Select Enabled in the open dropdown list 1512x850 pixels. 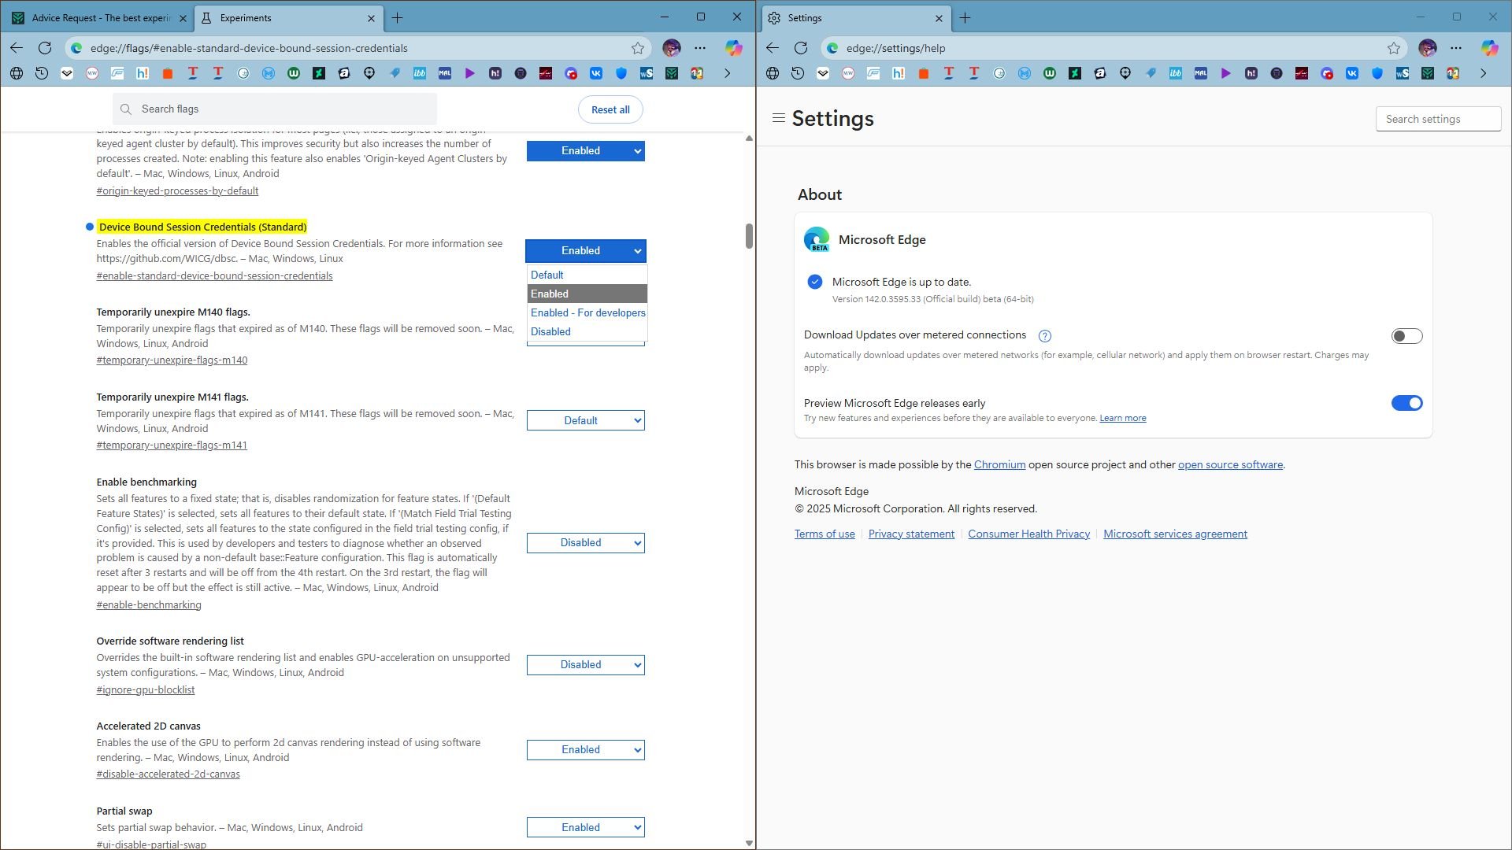(587, 294)
